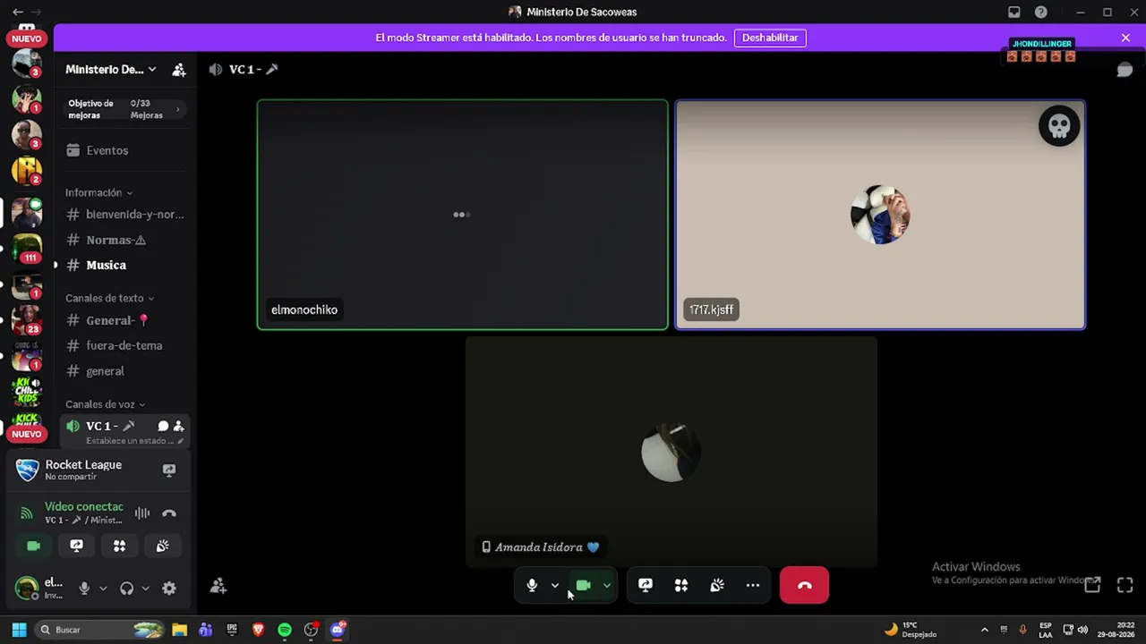
Task: Mute microphone in the user panel
Action: [x=84, y=588]
